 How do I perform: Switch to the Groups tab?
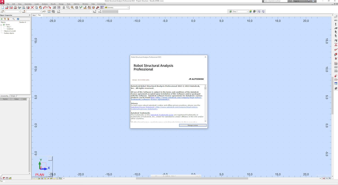click(13, 96)
